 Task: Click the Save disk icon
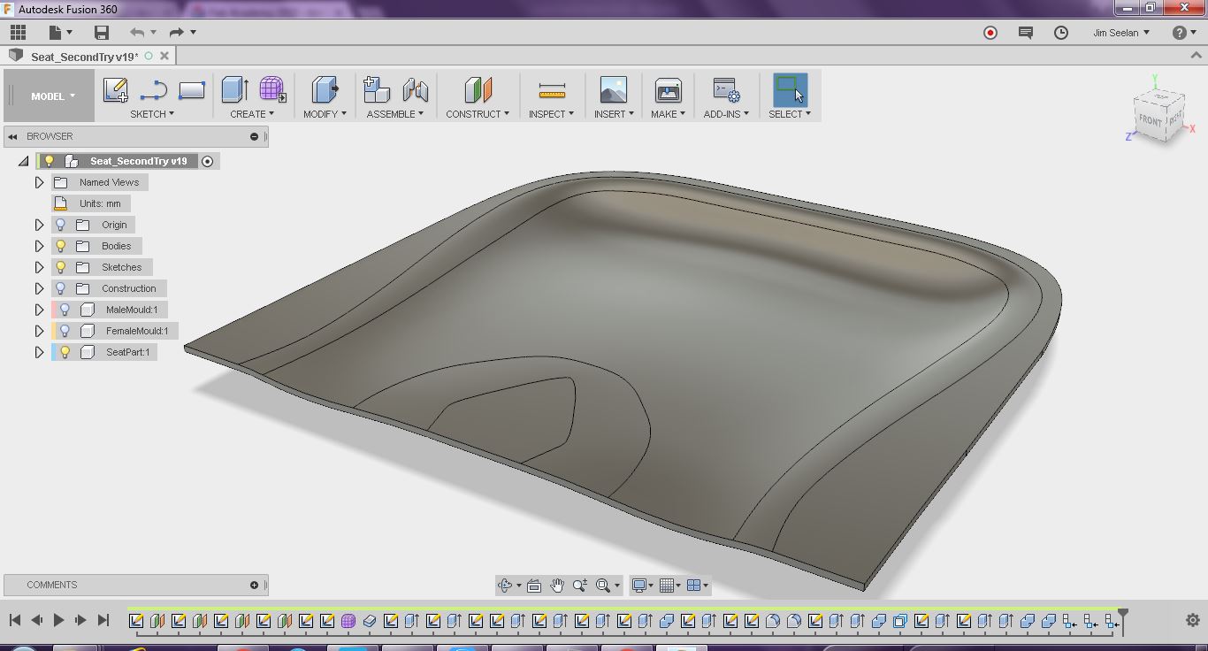[x=102, y=33]
